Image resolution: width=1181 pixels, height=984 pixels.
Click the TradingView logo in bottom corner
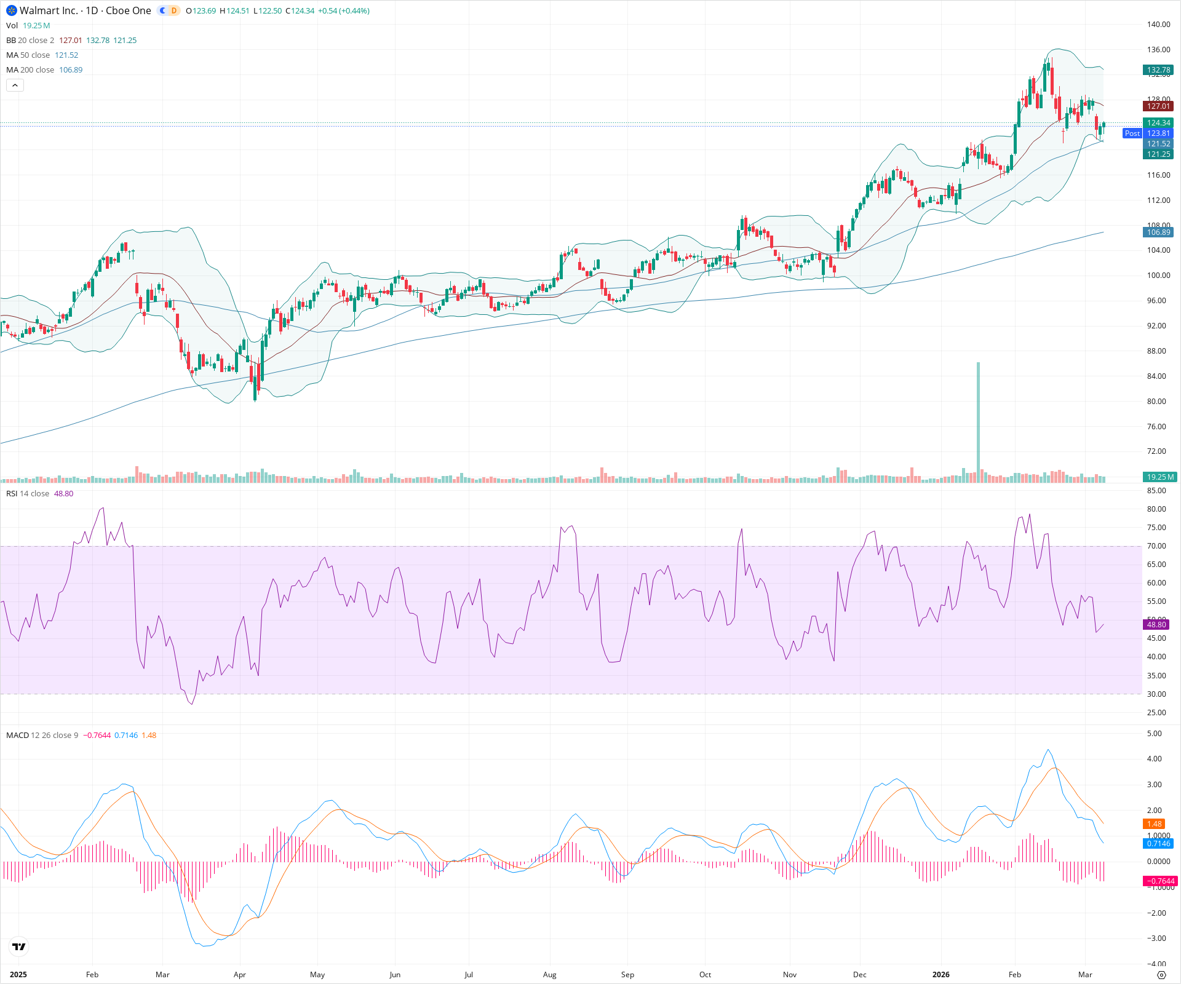(18, 947)
